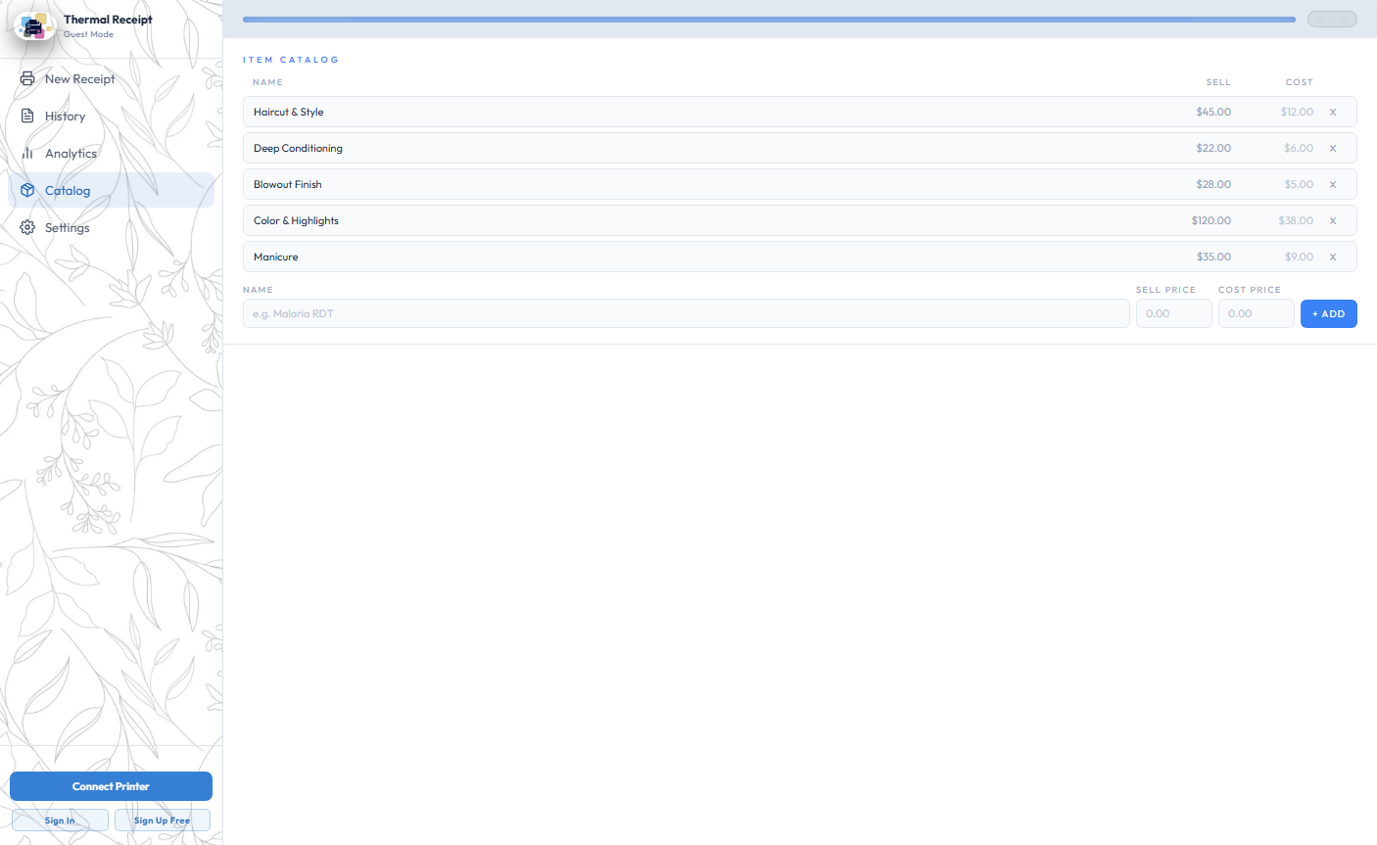1377x845 pixels.
Task: Click the $45.00 sell price
Action: click(1213, 112)
